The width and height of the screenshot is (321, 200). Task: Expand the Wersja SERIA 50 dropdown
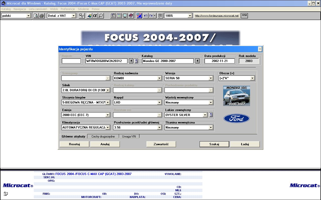(x=211, y=78)
